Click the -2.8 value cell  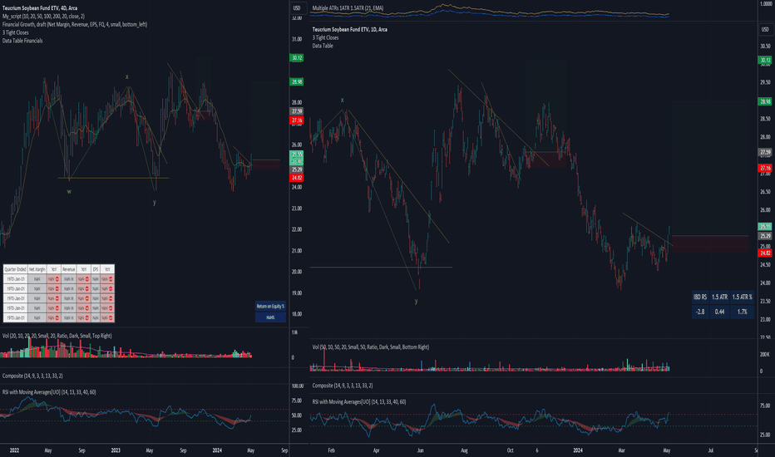pyautogui.click(x=700, y=312)
